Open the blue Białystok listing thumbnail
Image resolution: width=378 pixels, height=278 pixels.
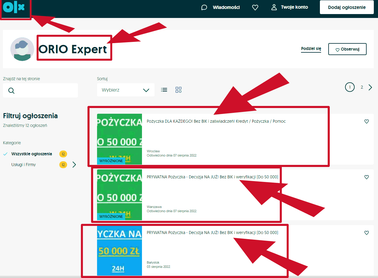click(x=119, y=250)
